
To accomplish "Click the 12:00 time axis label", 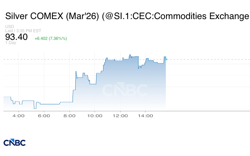I will click(120, 116).
